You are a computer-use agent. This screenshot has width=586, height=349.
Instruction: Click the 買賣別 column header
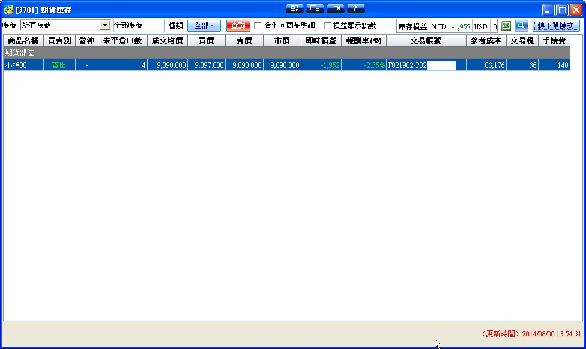click(x=59, y=41)
